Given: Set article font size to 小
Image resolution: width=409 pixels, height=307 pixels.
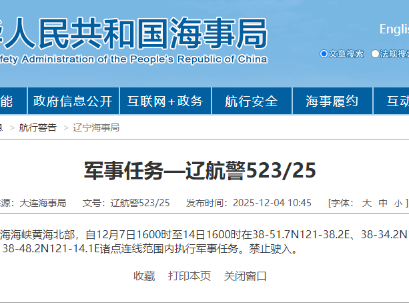Looking at the screenshot, I should pos(398,203).
